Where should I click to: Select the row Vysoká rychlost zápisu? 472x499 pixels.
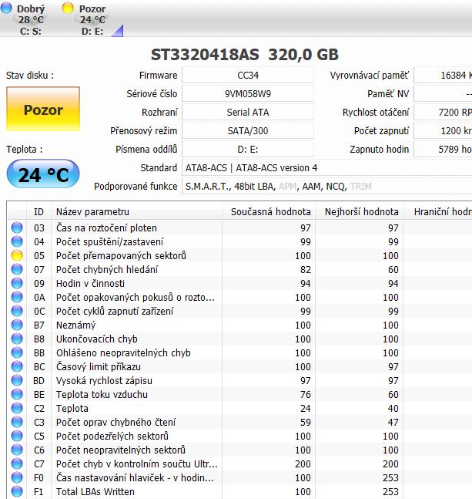point(239,380)
